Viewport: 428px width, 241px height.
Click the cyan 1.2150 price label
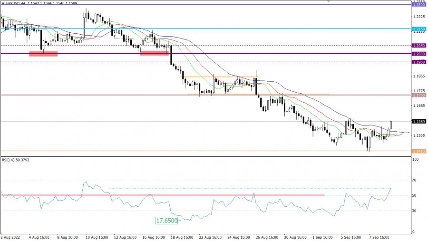point(419,29)
